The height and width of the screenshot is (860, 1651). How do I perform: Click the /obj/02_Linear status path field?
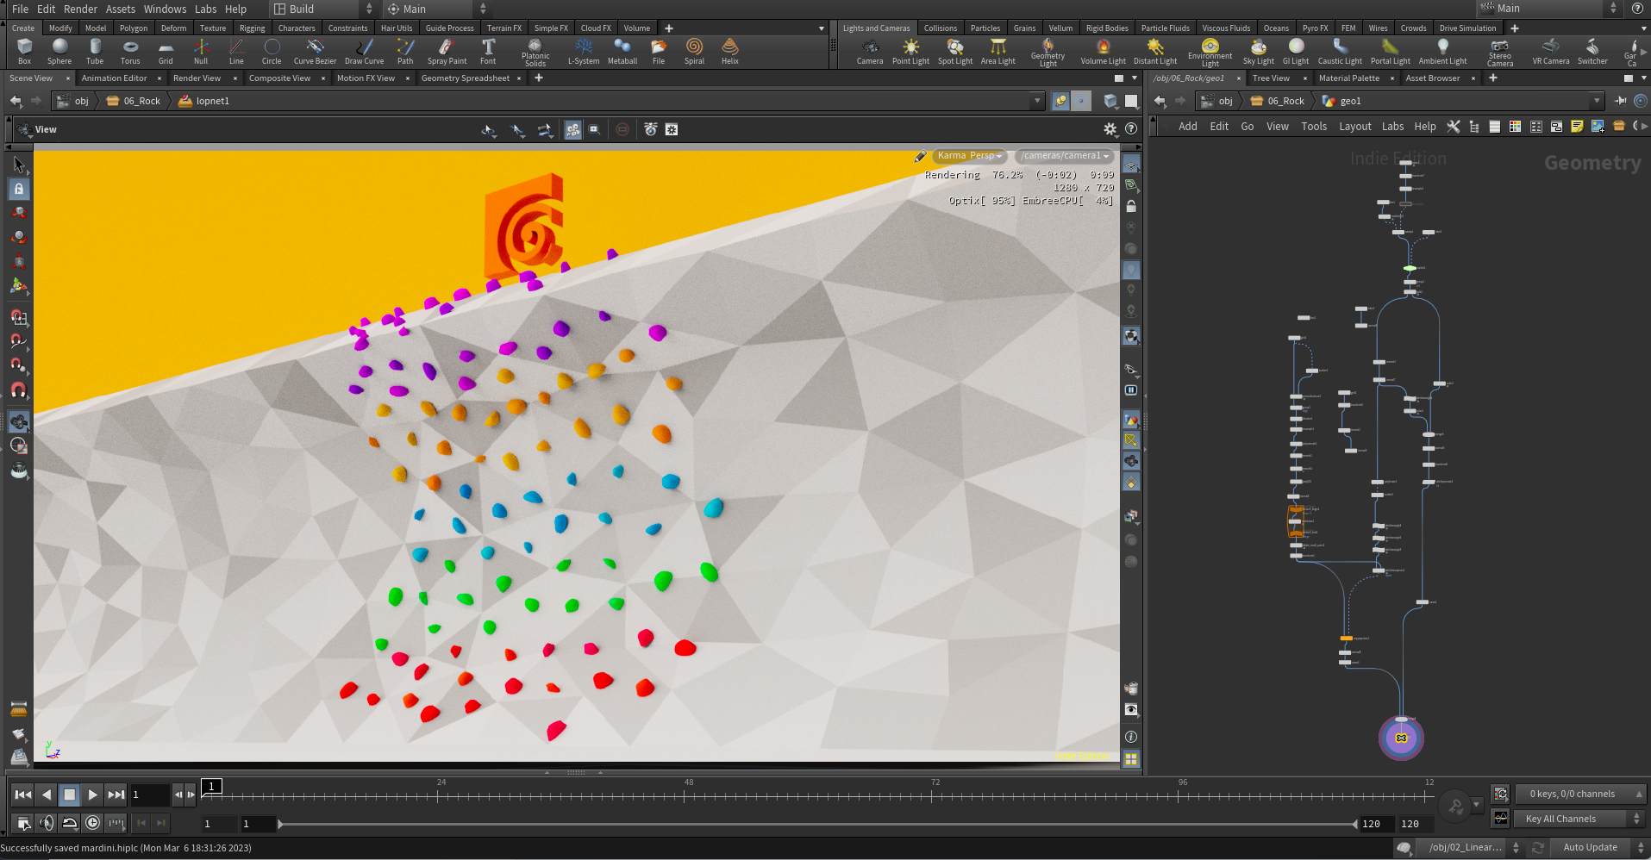point(1464,848)
